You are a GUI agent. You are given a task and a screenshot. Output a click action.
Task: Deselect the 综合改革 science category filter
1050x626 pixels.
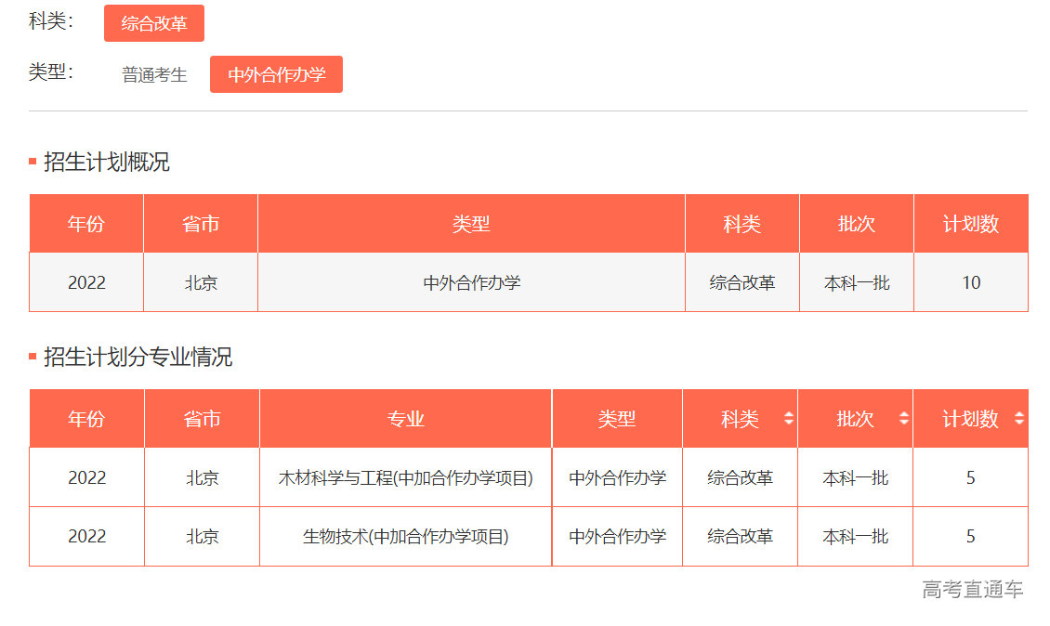[154, 23]
